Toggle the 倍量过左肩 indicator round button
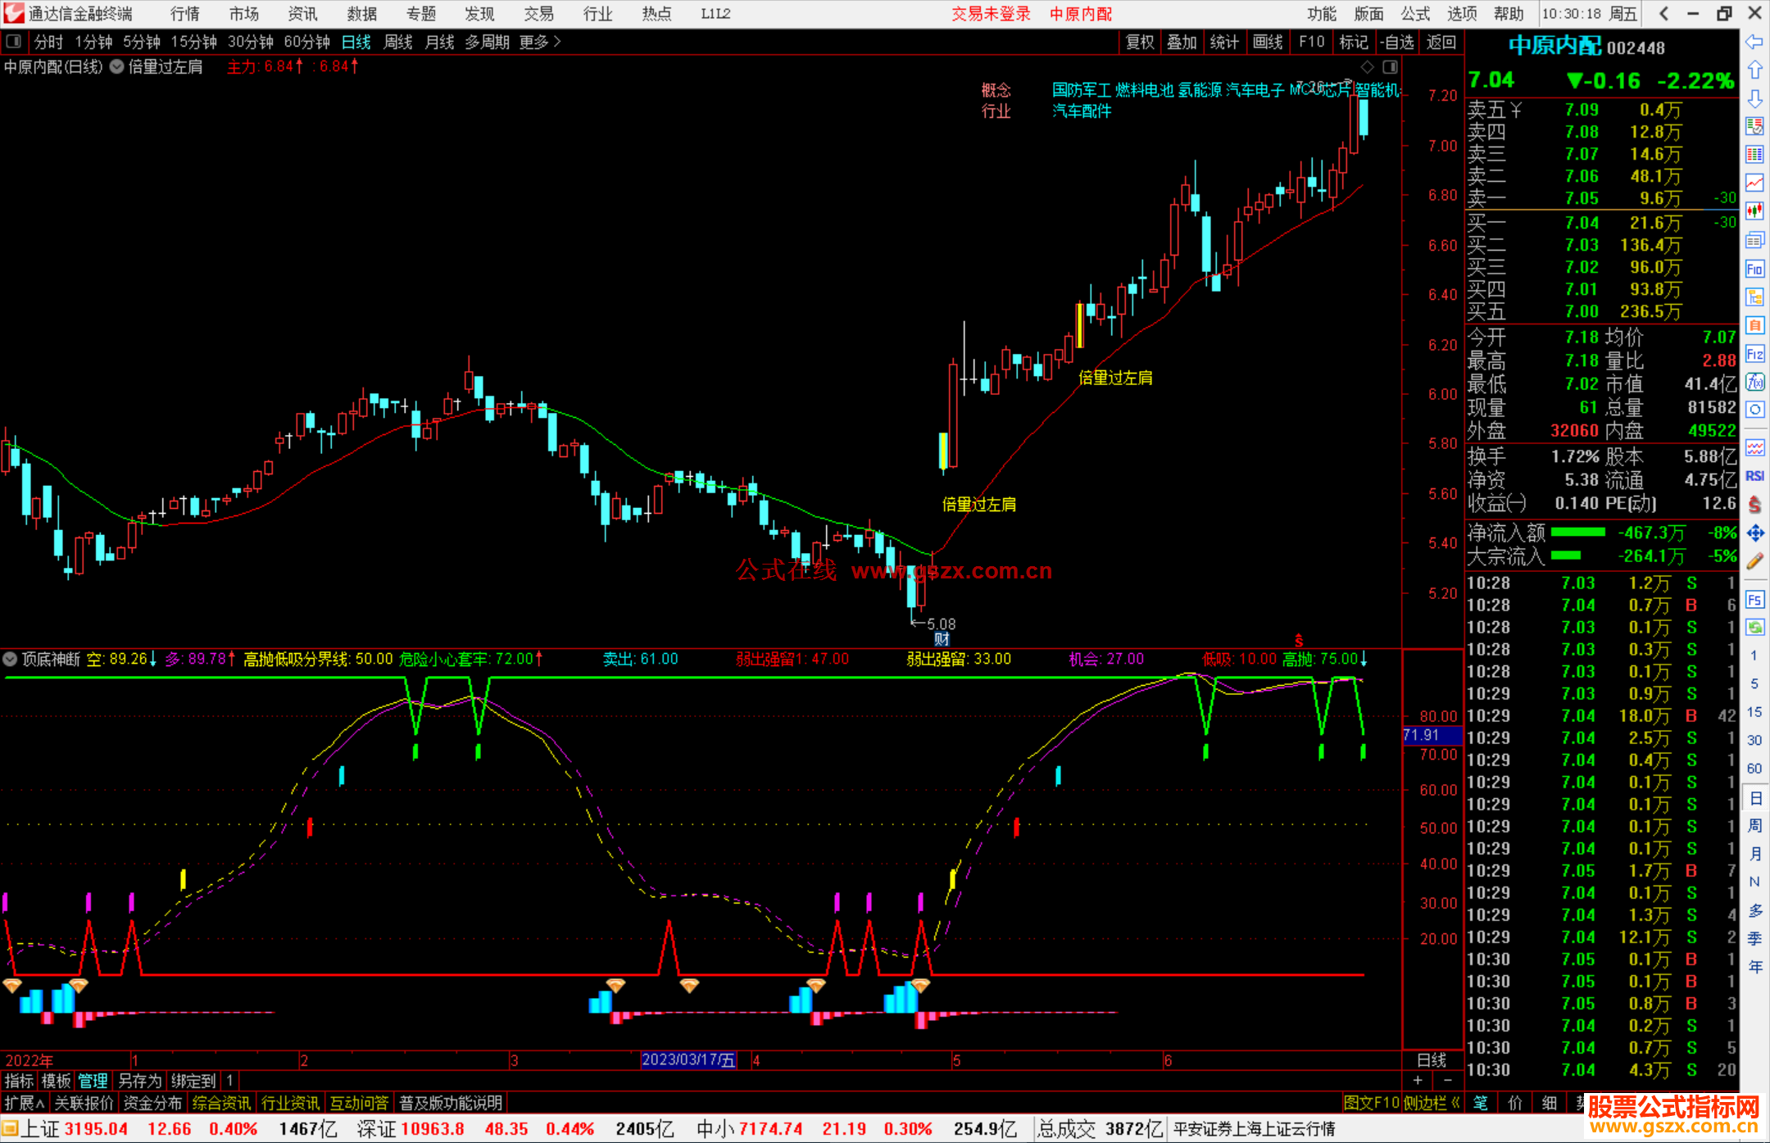This screenshot has height=1143, width=1770. [116, 67]
